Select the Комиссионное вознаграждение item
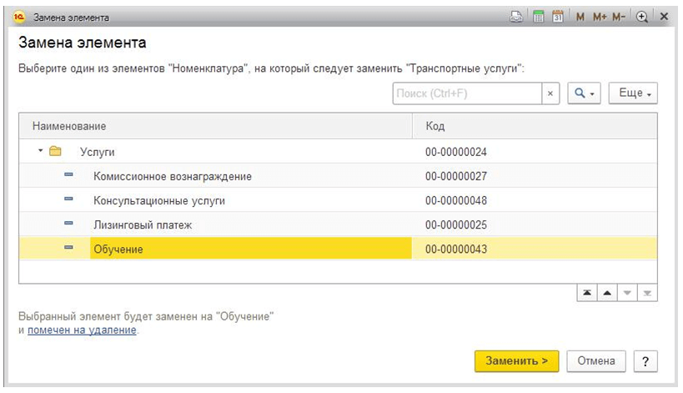Image resolution: width=683 pixels, height=393 pixels. click(x=173, y=176)
